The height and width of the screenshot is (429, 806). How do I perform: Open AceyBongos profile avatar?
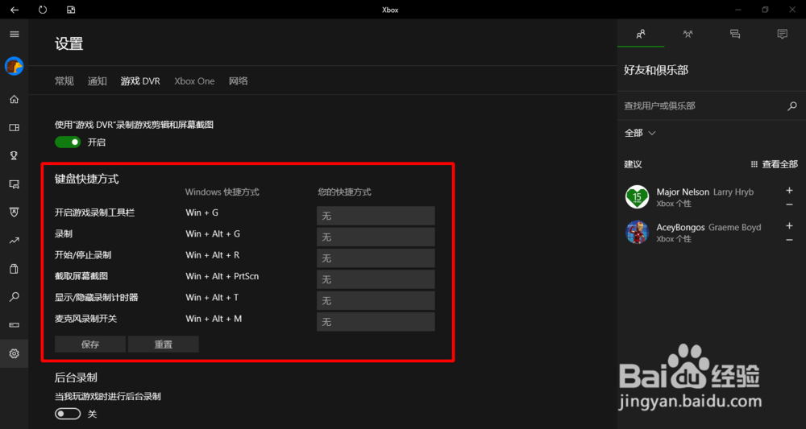click(637, 232)
